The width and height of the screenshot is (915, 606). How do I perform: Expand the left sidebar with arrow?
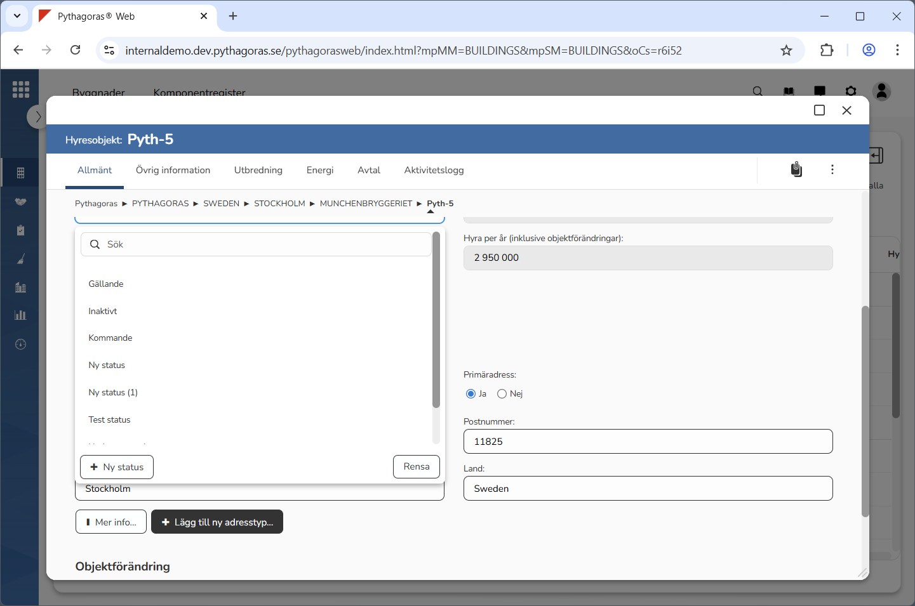coord(37,117)
